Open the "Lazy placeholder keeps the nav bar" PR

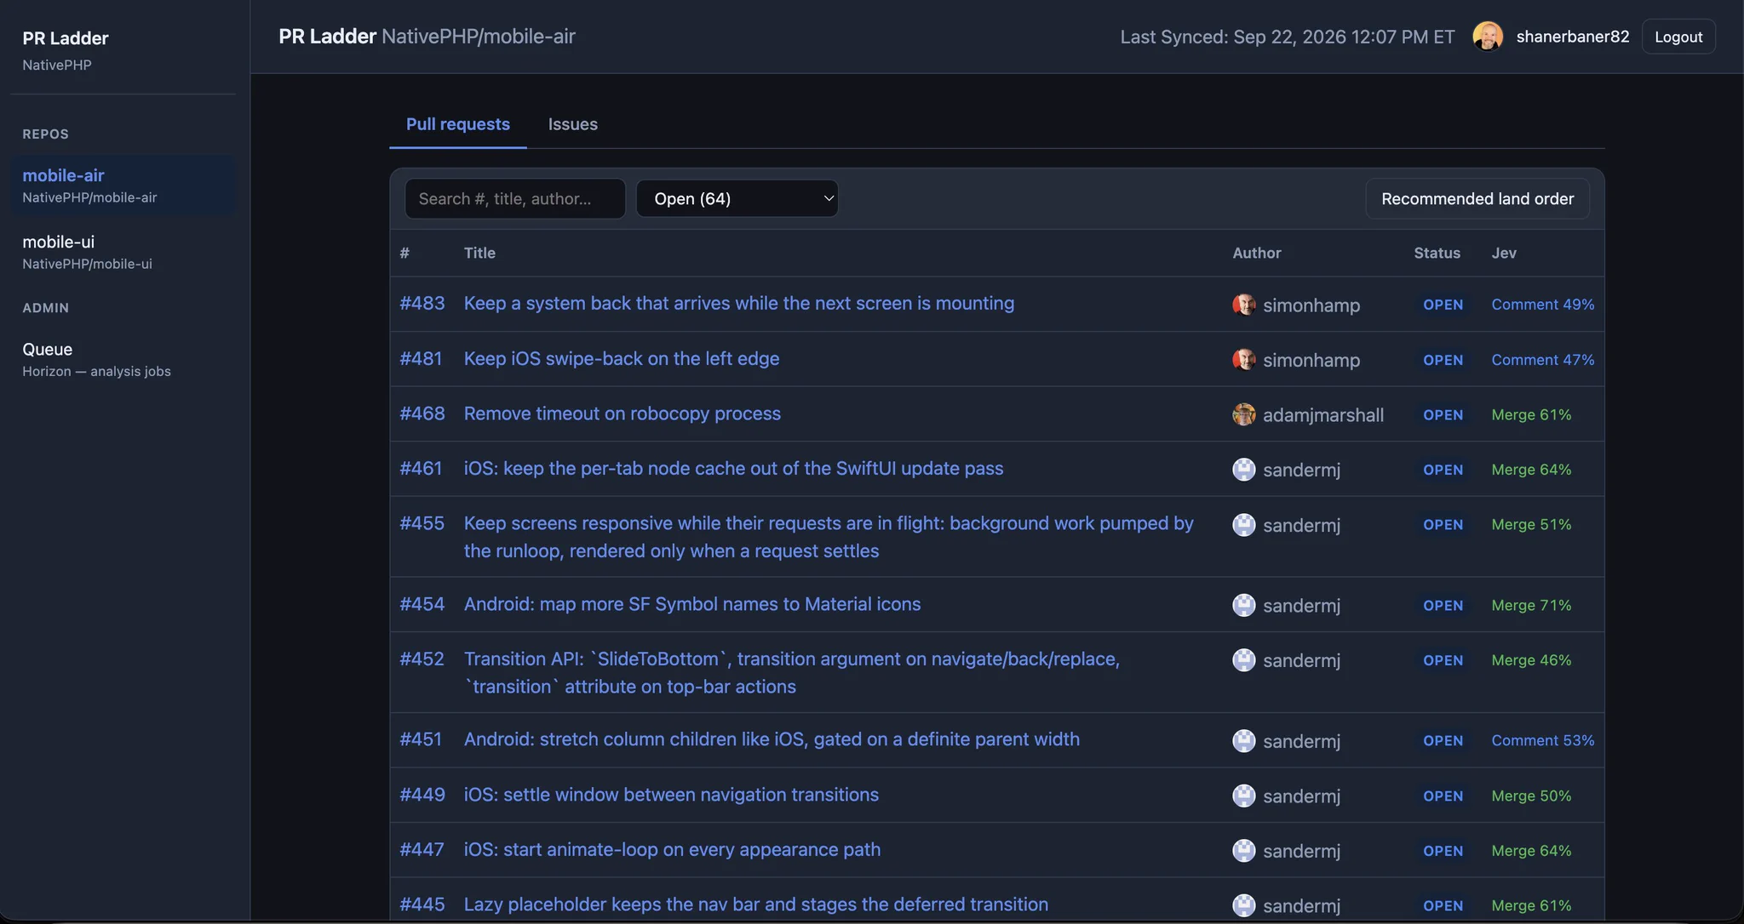click(x=756, y=904)
